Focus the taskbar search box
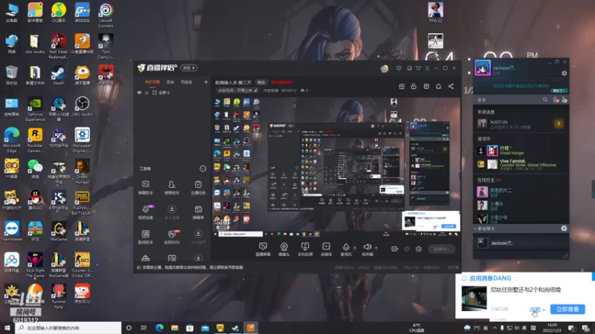 [x=68, y=328]
